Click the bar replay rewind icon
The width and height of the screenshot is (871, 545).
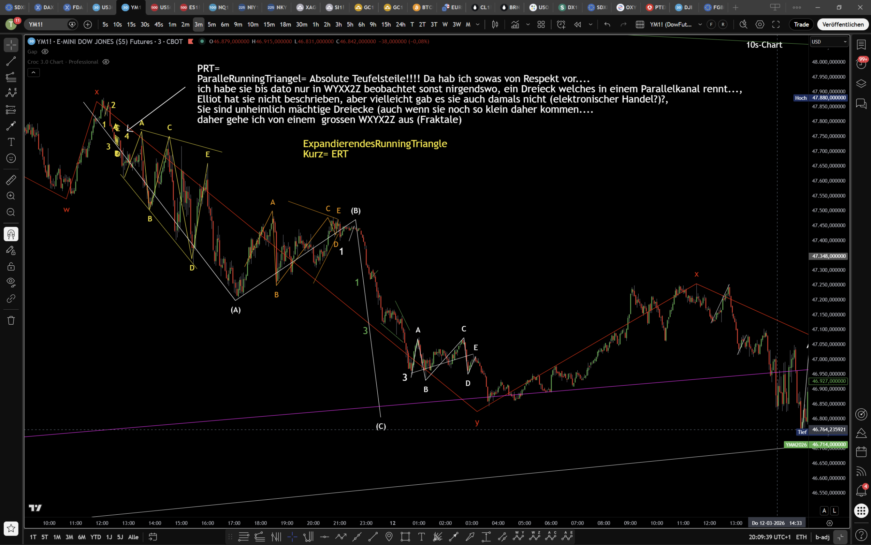tap(578, 24)
